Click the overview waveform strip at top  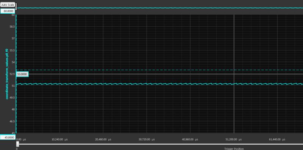pyautogui.click(x=159, y=8)
